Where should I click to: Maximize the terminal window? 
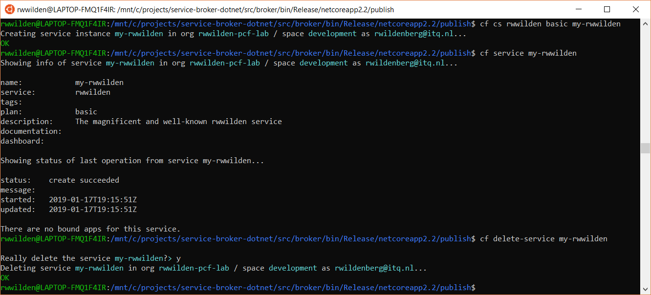coord(607,9)
